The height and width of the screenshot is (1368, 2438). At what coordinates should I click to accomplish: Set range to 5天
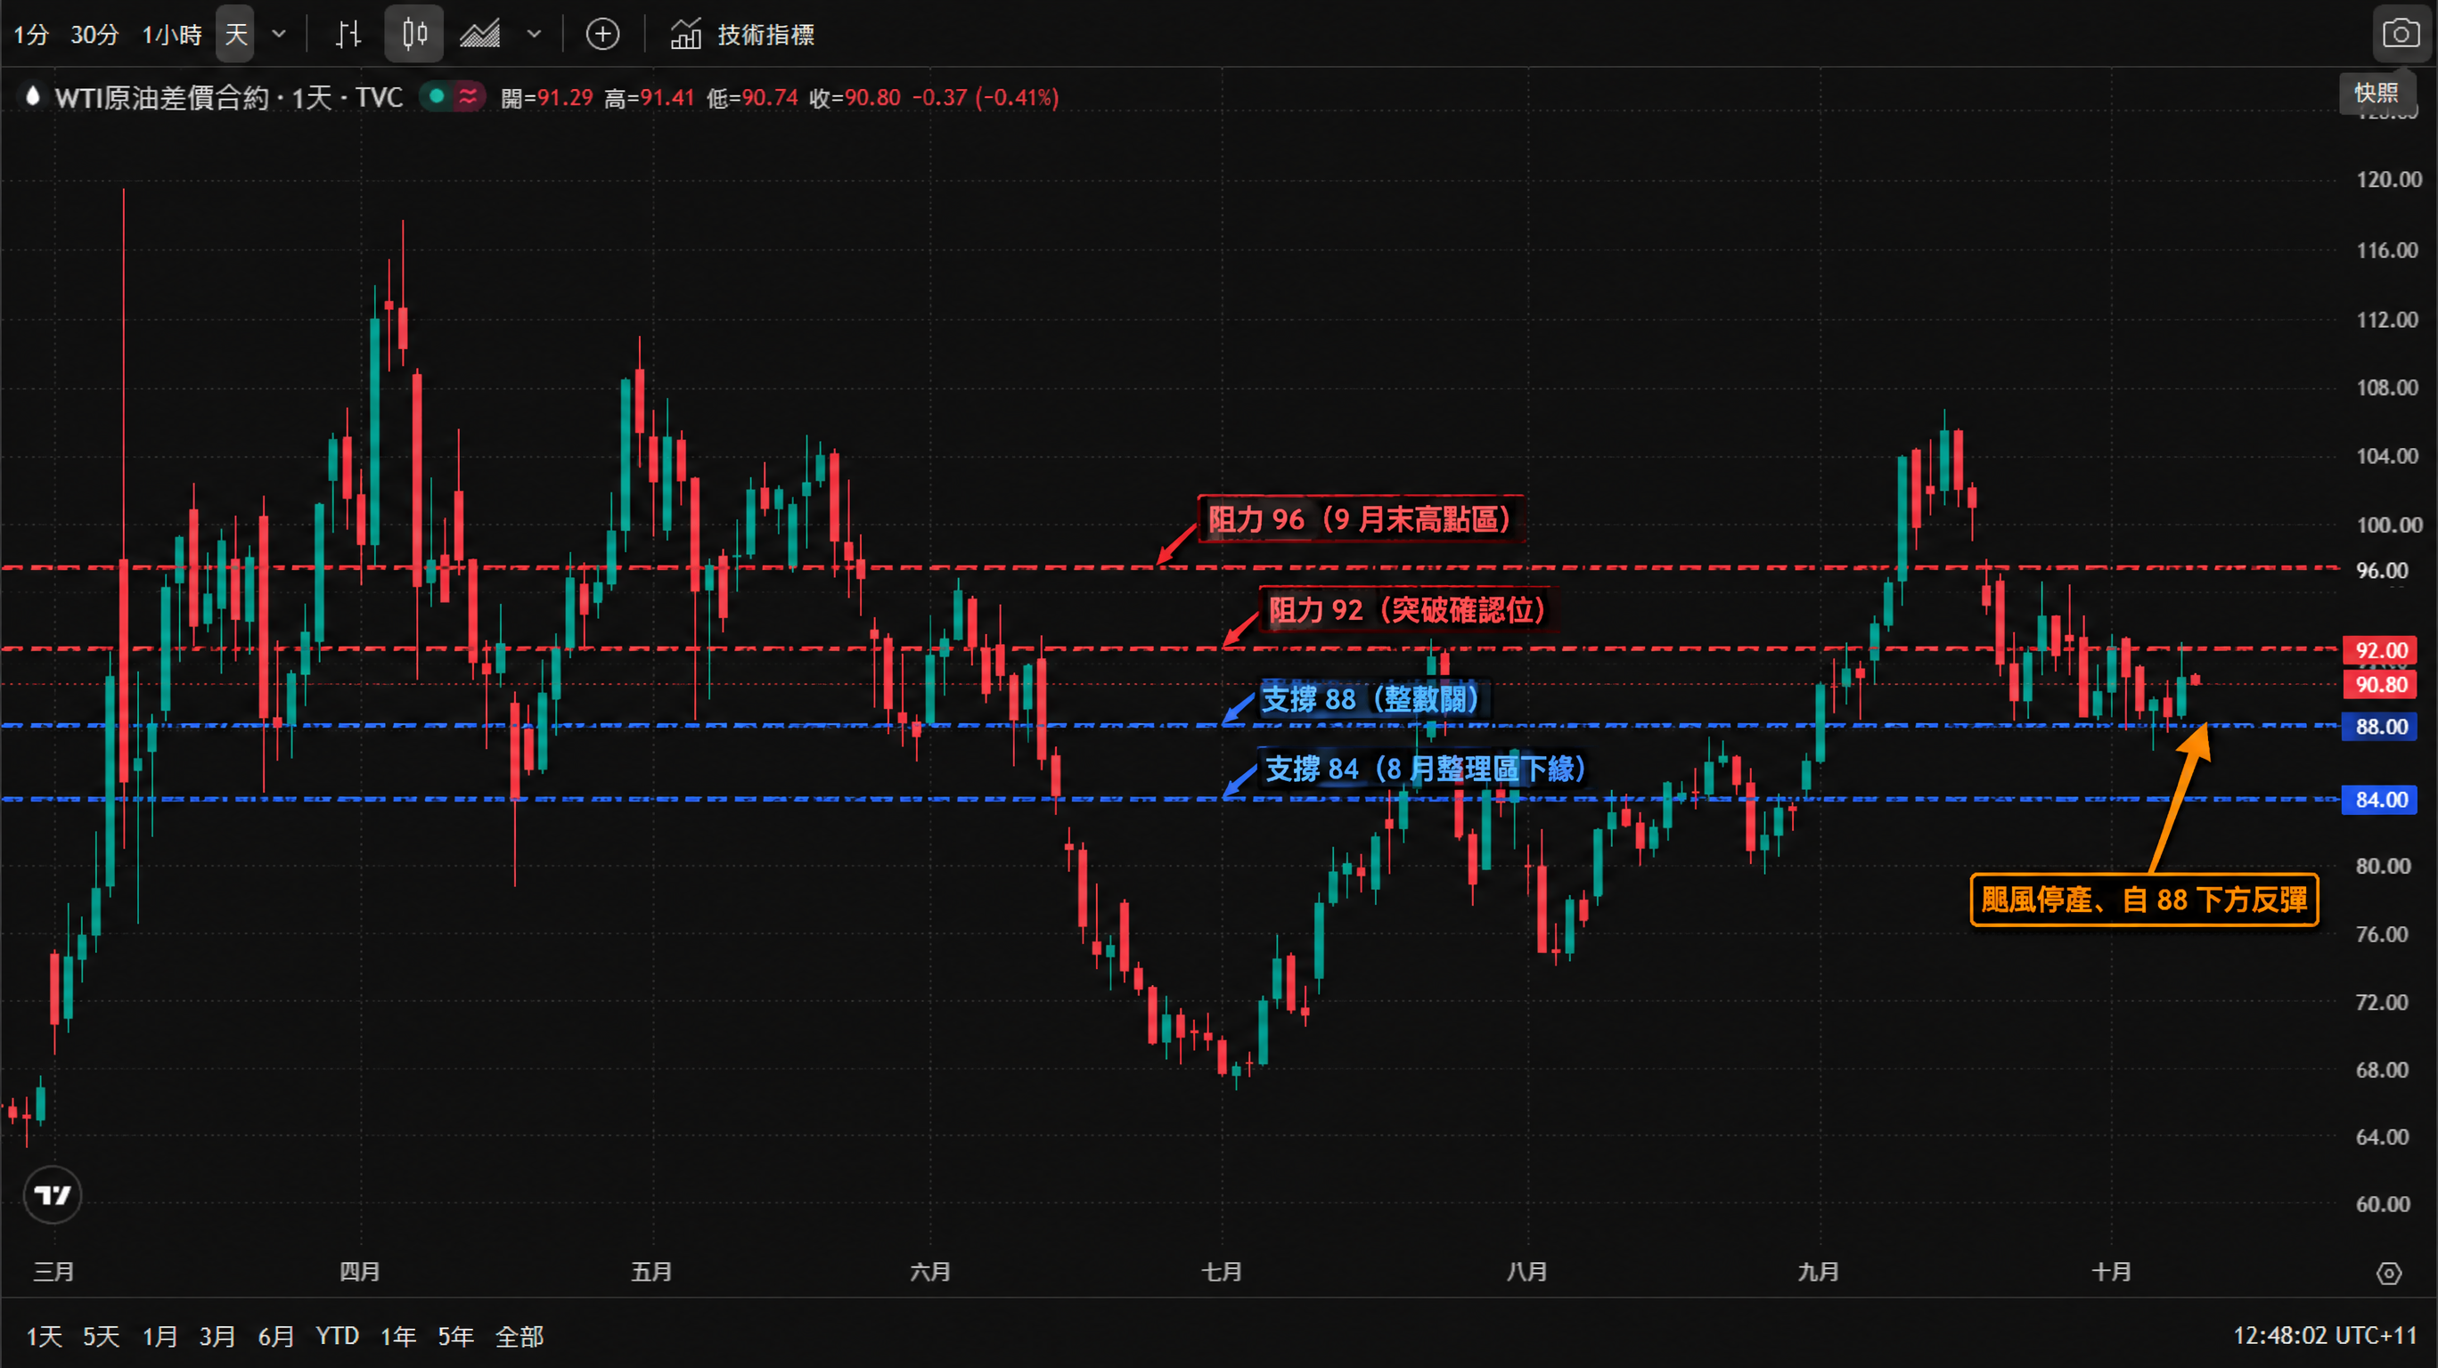click(101, 1336)
